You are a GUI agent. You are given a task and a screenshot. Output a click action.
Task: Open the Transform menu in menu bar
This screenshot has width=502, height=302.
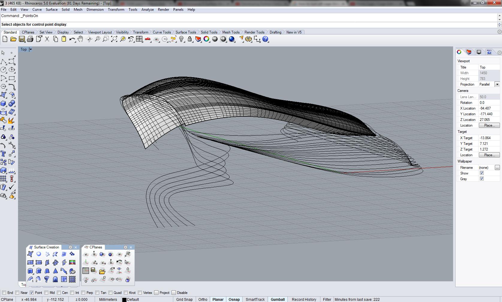pos(116,10)
